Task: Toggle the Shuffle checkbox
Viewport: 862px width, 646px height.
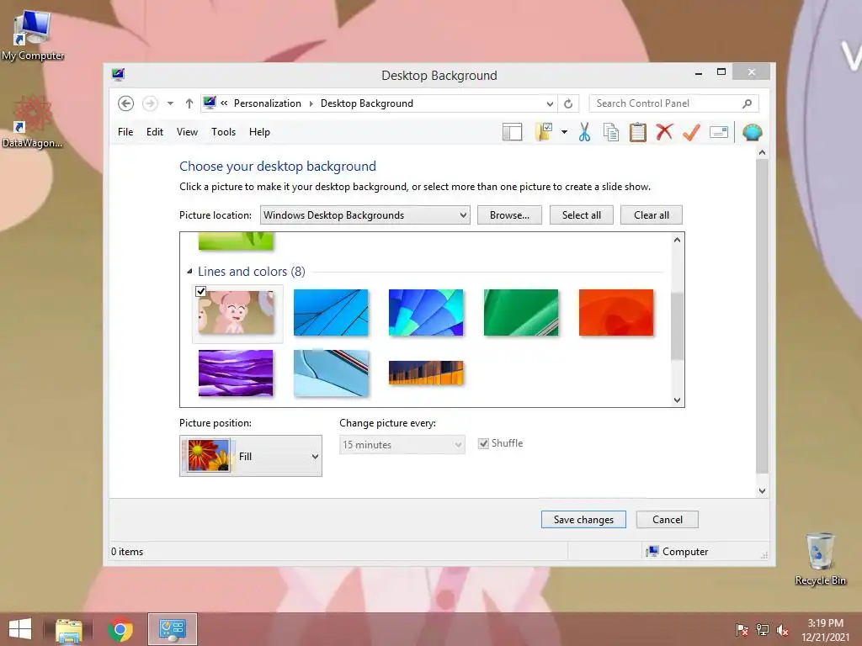Action: 483,443
